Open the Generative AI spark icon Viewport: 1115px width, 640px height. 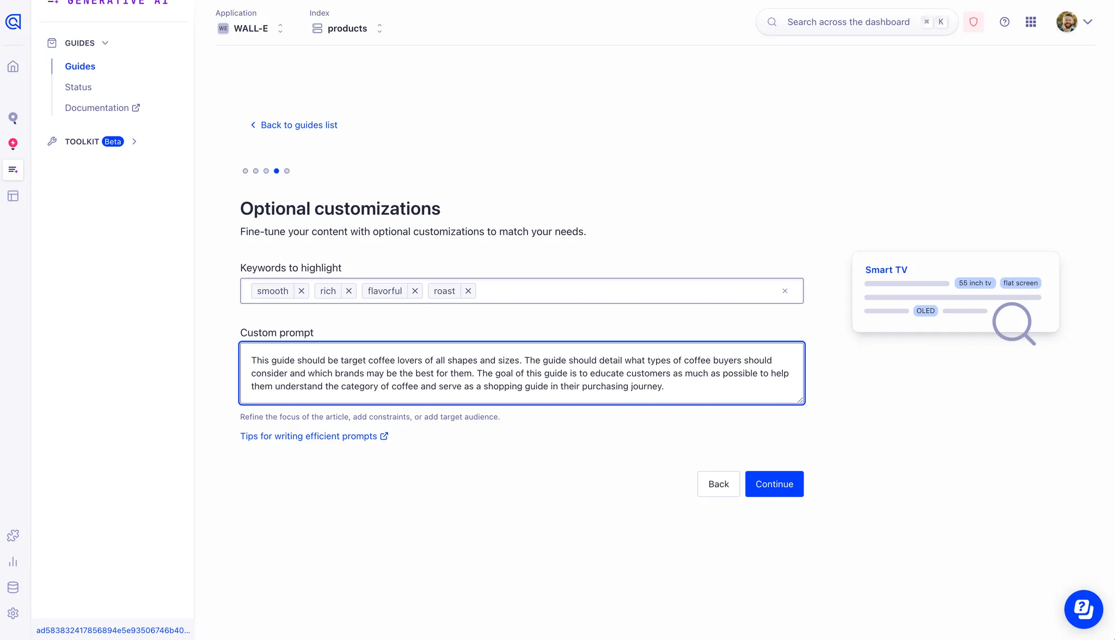coord(13,144)
